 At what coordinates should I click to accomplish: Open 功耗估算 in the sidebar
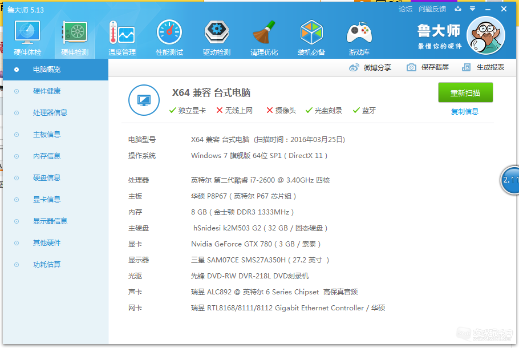coord(56,265)
